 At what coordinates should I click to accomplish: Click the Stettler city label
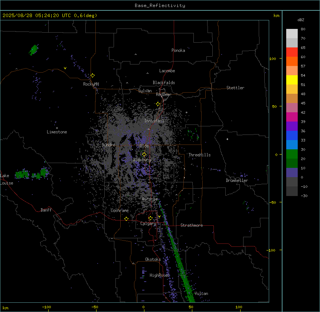click(x=235, y=88)
